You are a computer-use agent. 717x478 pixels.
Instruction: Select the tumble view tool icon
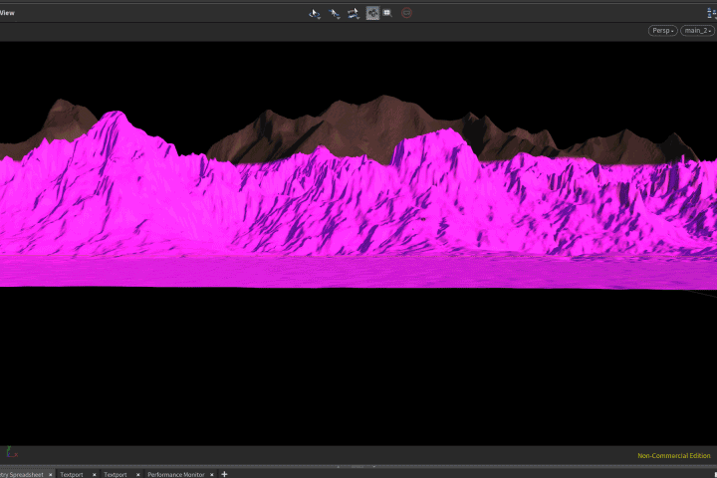pyautogui.click(x=315, y=13)
